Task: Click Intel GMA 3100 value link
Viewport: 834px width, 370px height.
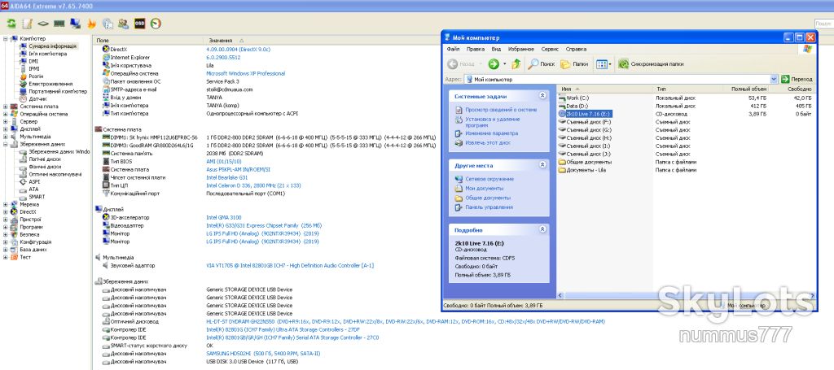Action: tap(223, 218)
